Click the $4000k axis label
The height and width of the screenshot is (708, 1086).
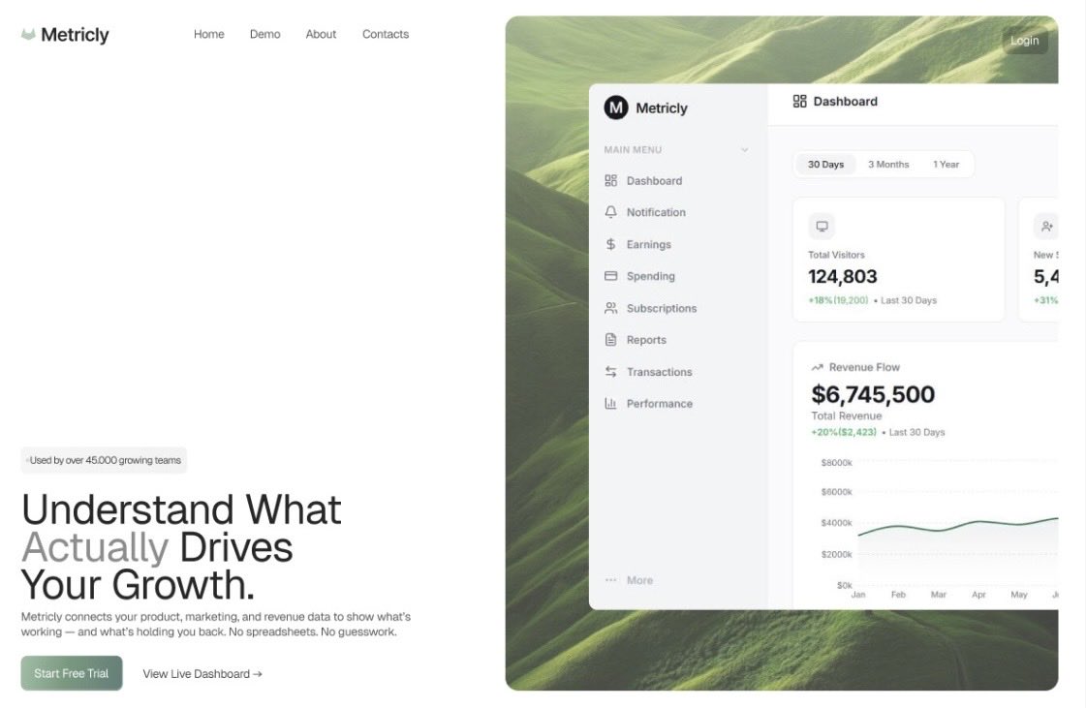(836, 522)
